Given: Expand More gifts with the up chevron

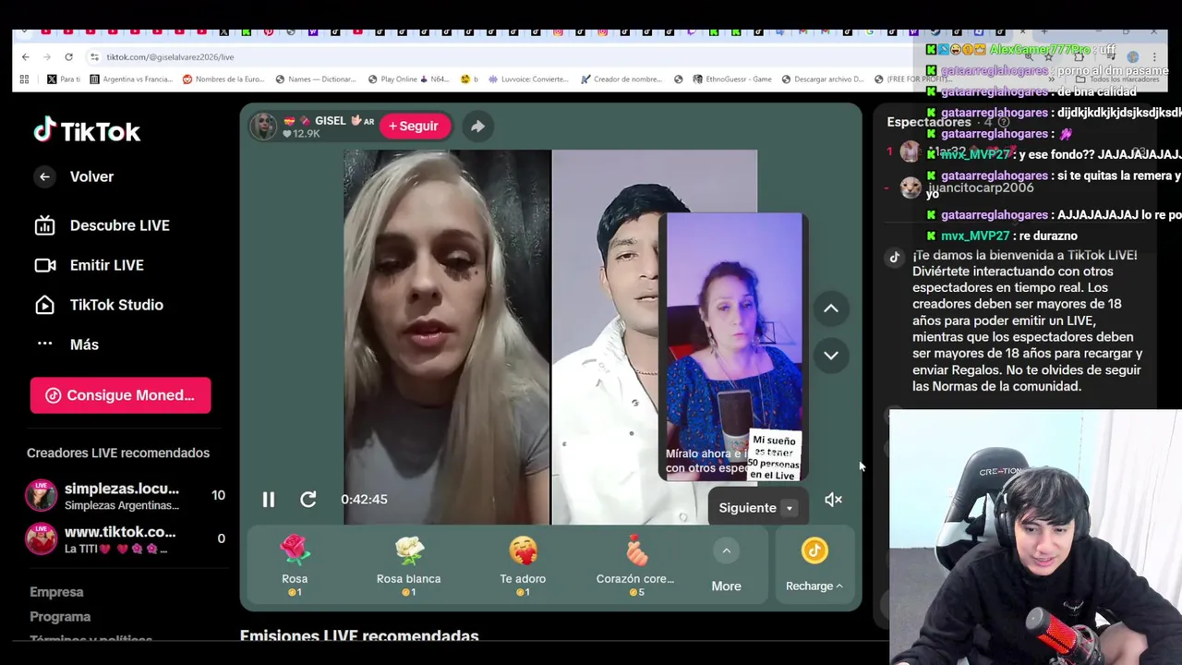Looking at the screenshot, I should [x=727, y=551].
